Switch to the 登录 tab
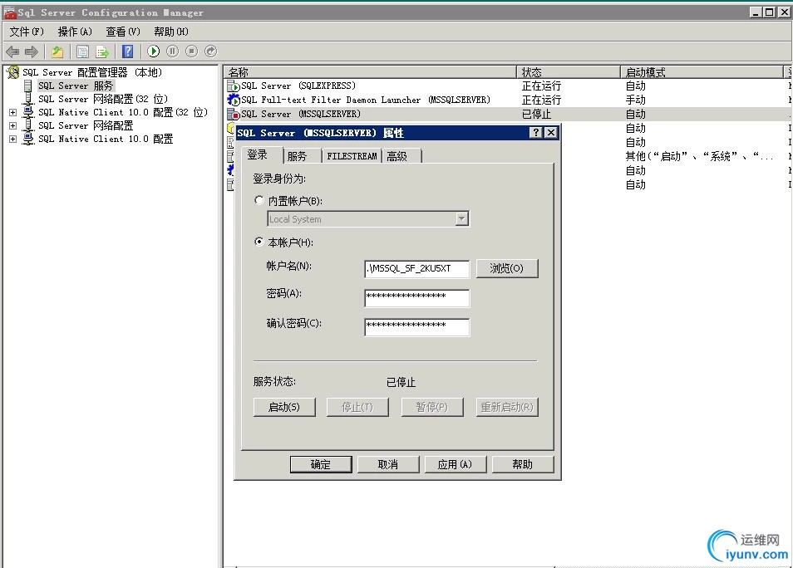 tap(262, 154)
